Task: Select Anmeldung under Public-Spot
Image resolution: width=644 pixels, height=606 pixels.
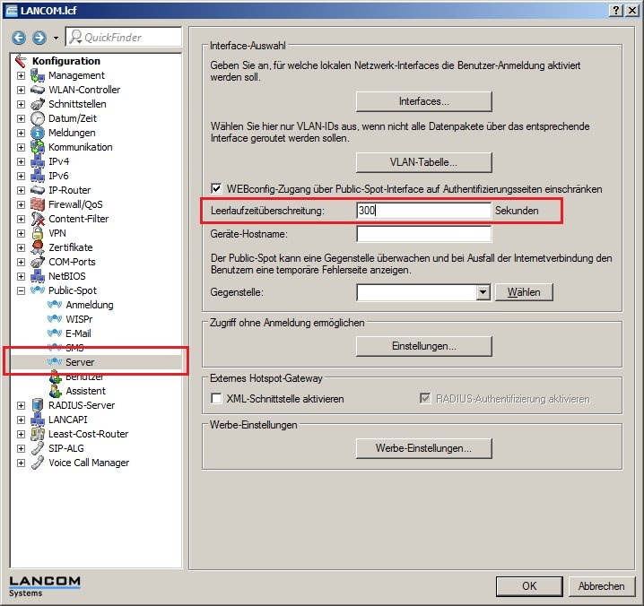Action: (89, 305)
